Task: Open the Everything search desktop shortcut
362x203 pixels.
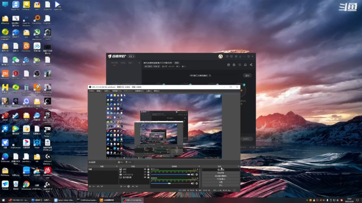Action: [37, 19]
